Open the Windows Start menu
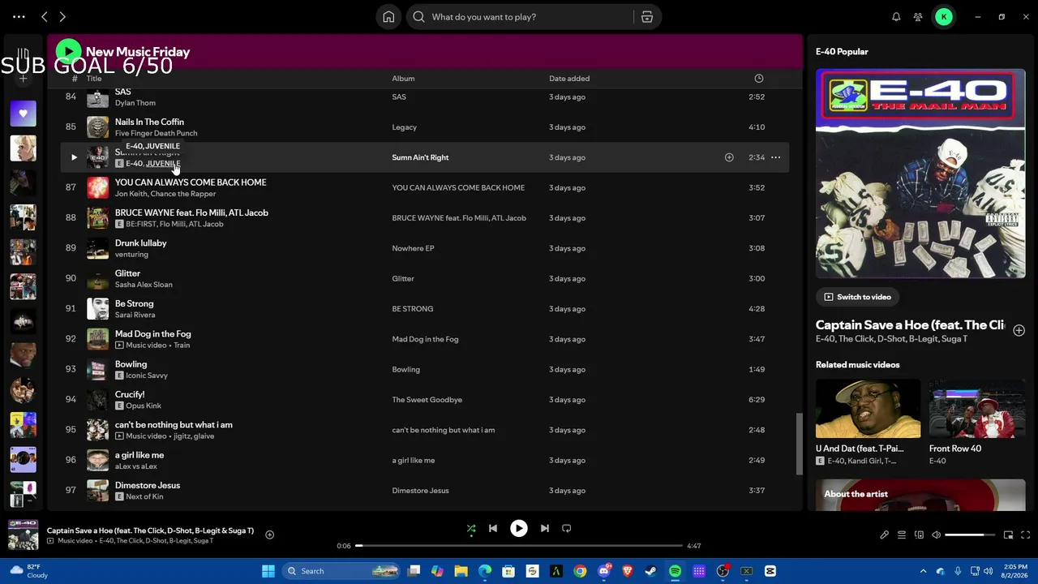The image size is (1038, 584). click(268, 571)
